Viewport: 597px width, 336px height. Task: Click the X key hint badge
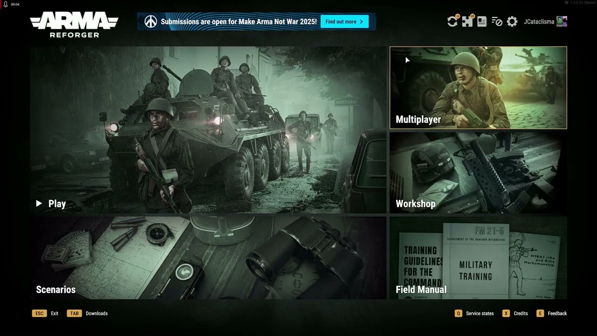506,314
